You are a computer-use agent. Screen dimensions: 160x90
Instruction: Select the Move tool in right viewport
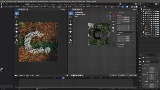70,21
